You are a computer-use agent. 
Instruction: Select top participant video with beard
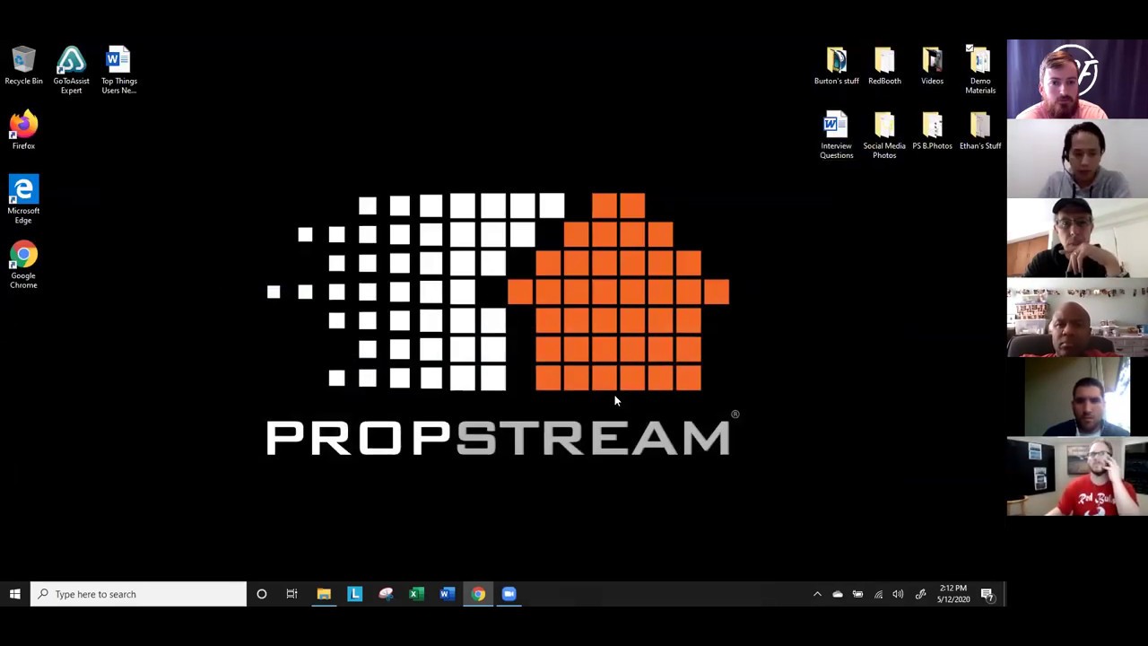1077,79
